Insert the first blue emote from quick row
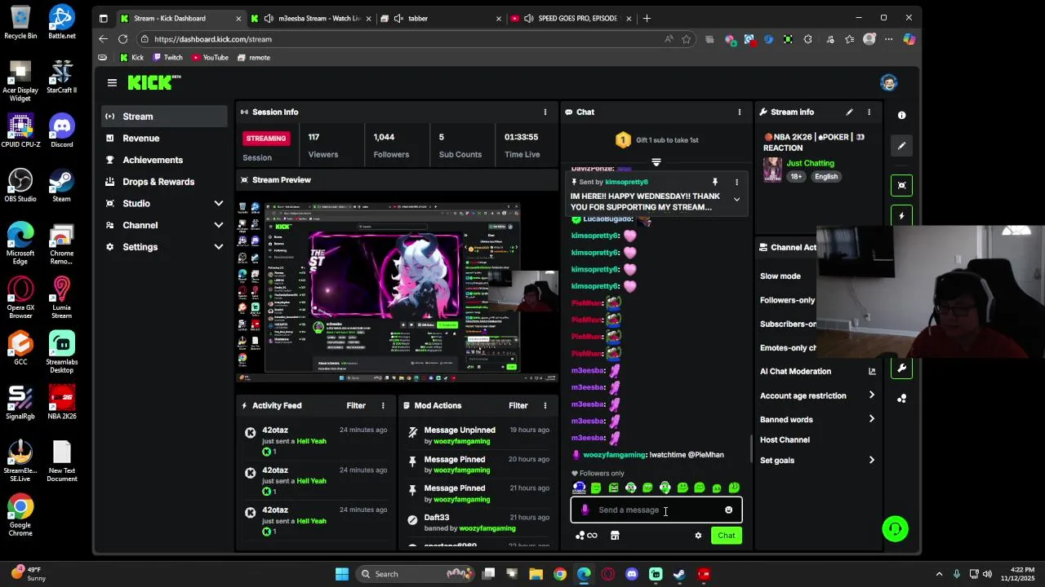Viewport: 1045px width, 587px height. pos(579,488)
